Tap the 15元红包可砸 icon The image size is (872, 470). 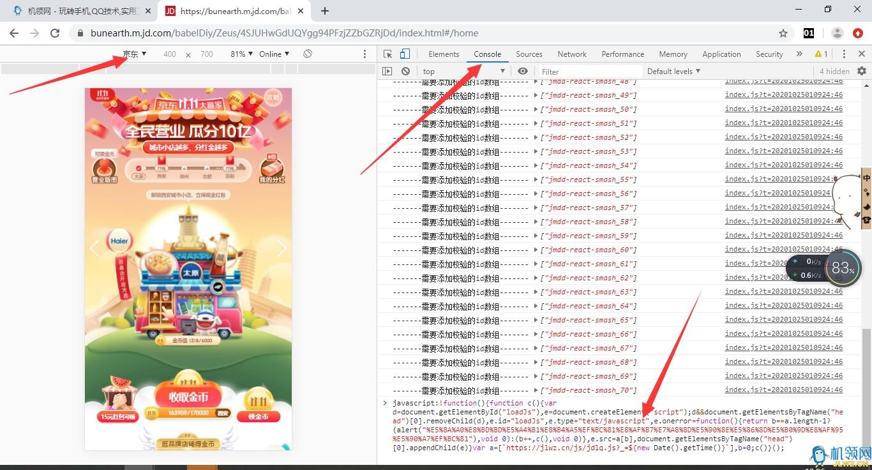click(x=118, y=401)
